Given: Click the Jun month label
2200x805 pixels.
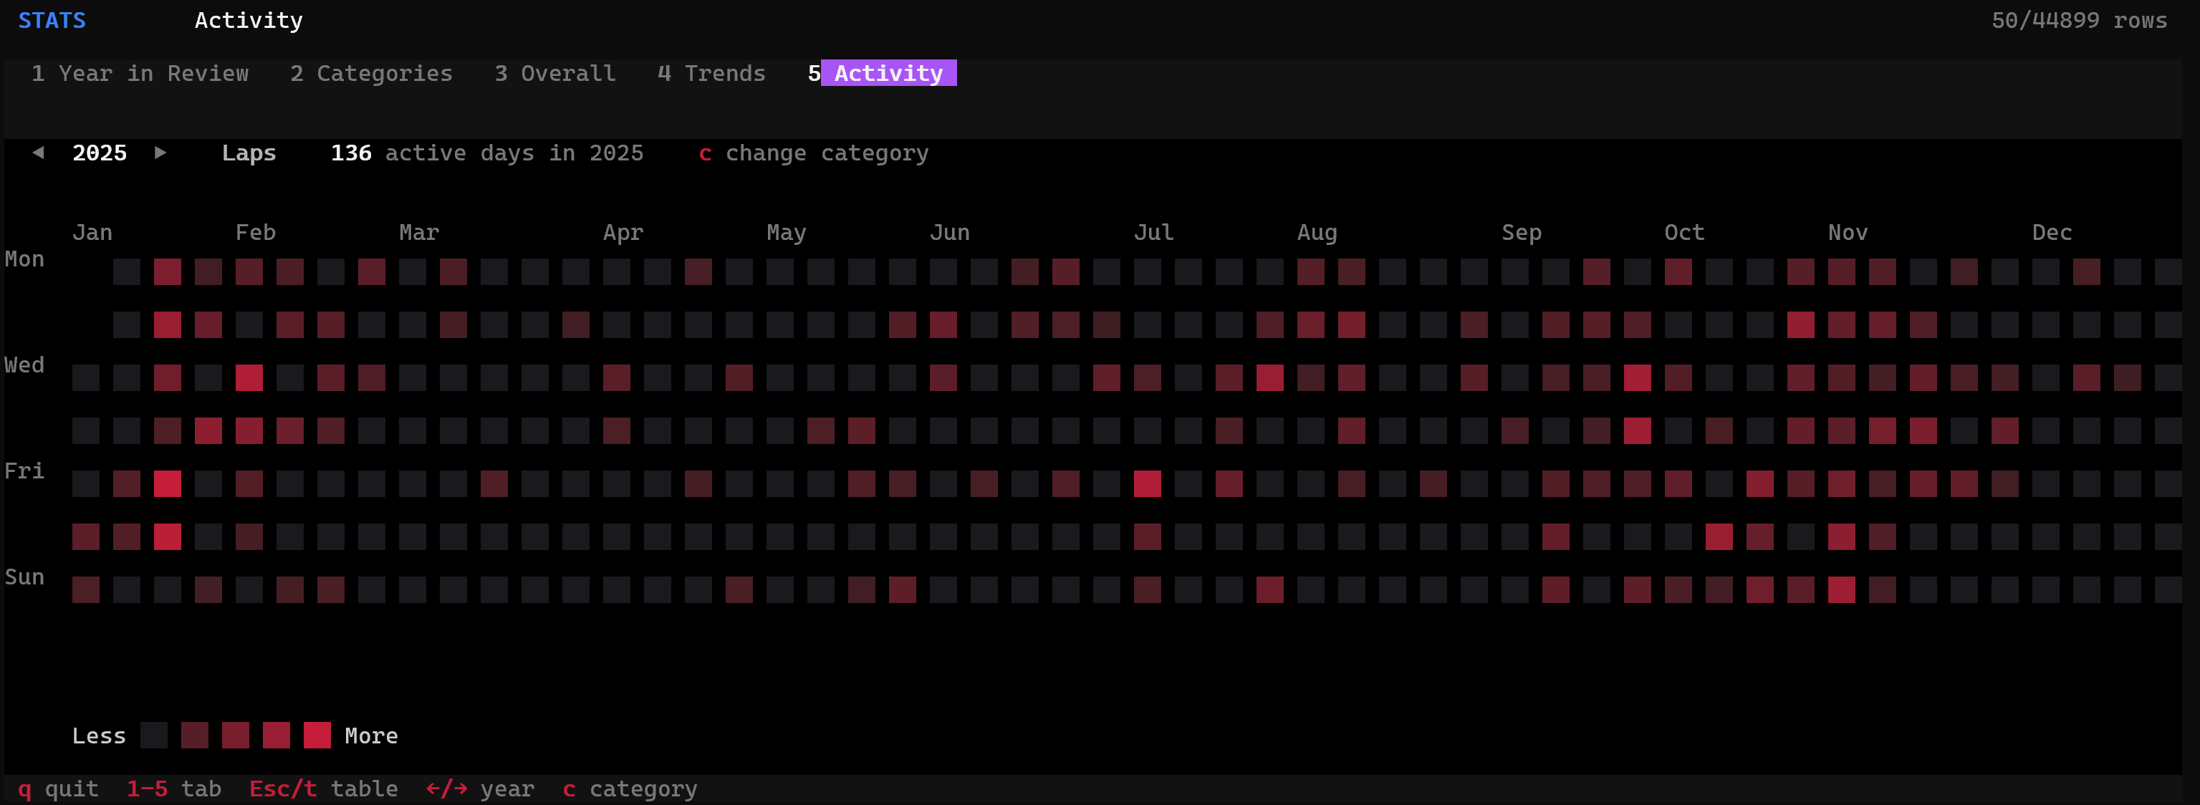Looking at the screenshot, I should 950,233.
